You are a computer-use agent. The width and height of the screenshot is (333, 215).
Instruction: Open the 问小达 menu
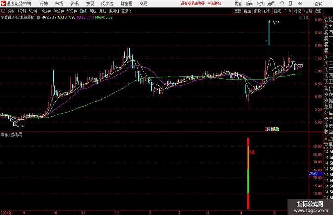click(107, 4)
